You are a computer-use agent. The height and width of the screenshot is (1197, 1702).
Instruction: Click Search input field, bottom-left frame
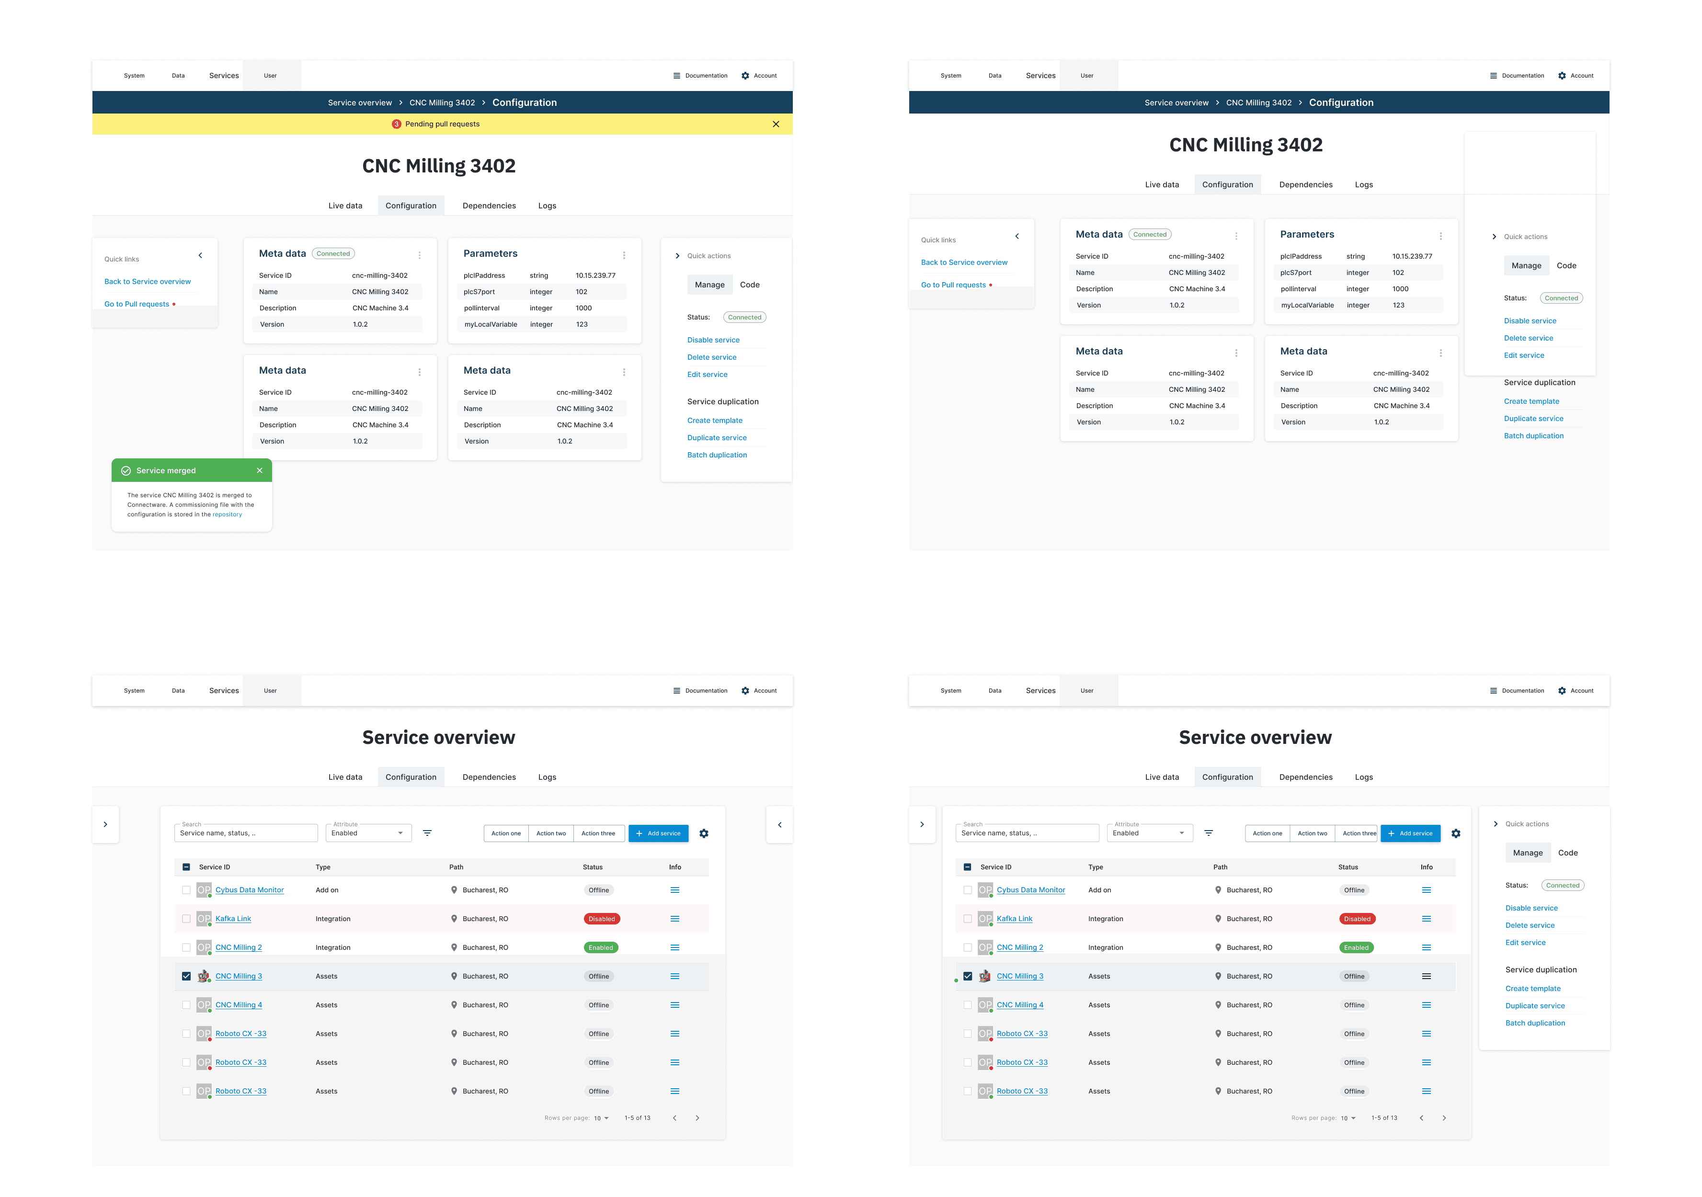click(246, 833)
